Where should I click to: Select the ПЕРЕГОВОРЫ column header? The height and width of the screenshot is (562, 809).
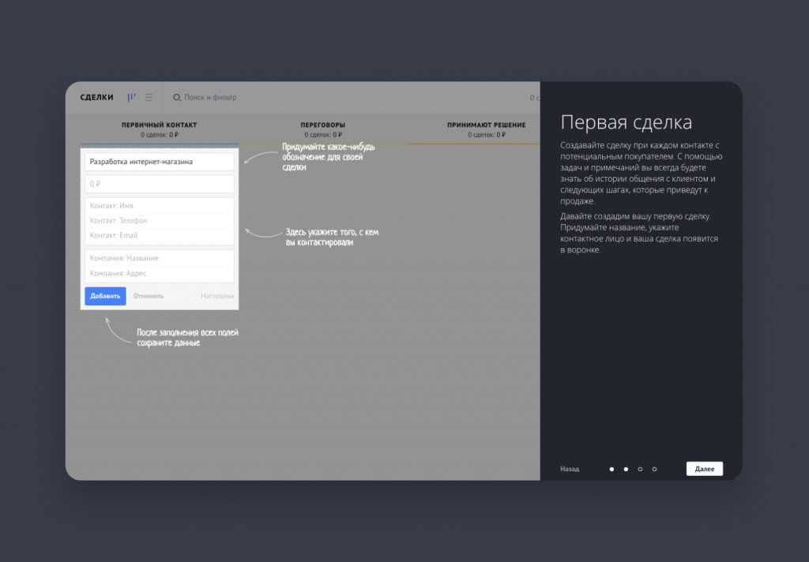coord(324,125)
